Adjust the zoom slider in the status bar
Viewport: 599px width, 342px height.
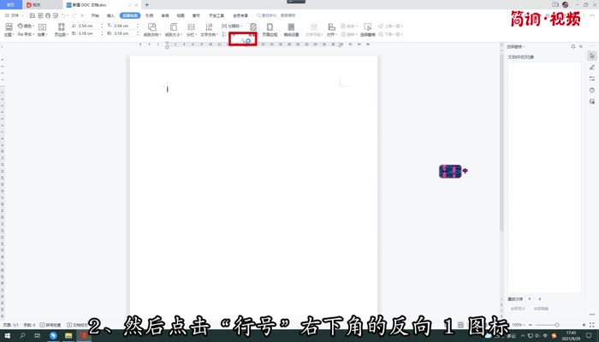557,326
